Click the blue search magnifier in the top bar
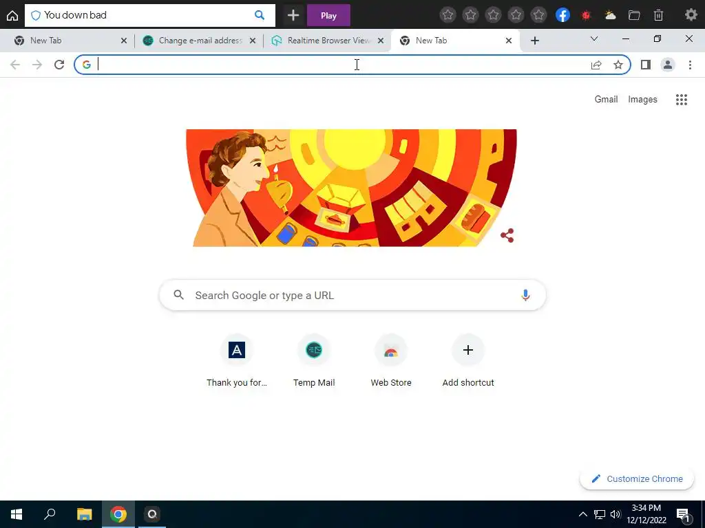705x528 pixels. pos(260,15)
